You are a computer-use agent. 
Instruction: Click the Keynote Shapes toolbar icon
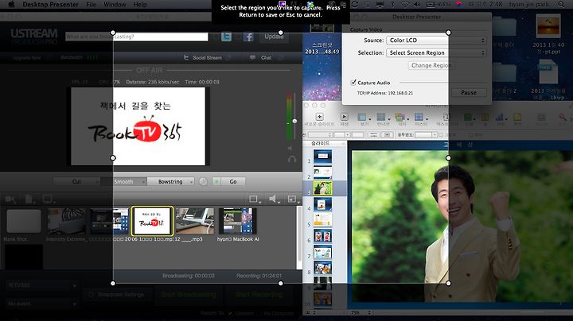point(468,117)
